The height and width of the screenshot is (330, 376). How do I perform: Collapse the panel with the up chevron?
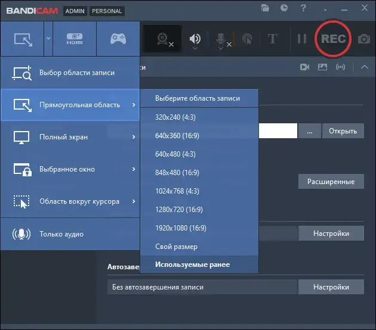[365, 67]
